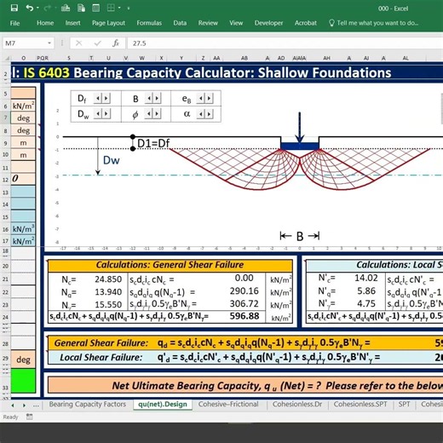Open the Developer tab
This screenshot has width=443, height=443.
click(x=268, y=23)
